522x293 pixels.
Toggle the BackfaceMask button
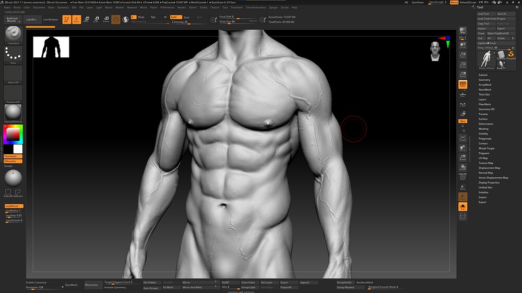pos(365,283)
